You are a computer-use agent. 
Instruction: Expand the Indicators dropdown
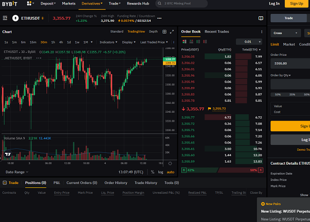(108, 42)
